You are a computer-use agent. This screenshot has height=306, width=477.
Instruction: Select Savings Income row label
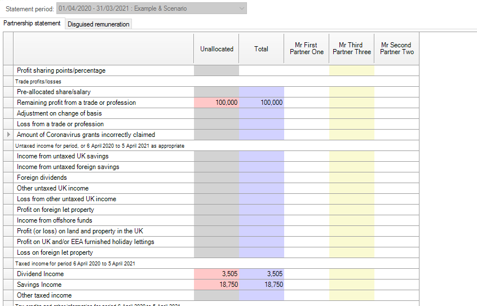pos(39,285)
